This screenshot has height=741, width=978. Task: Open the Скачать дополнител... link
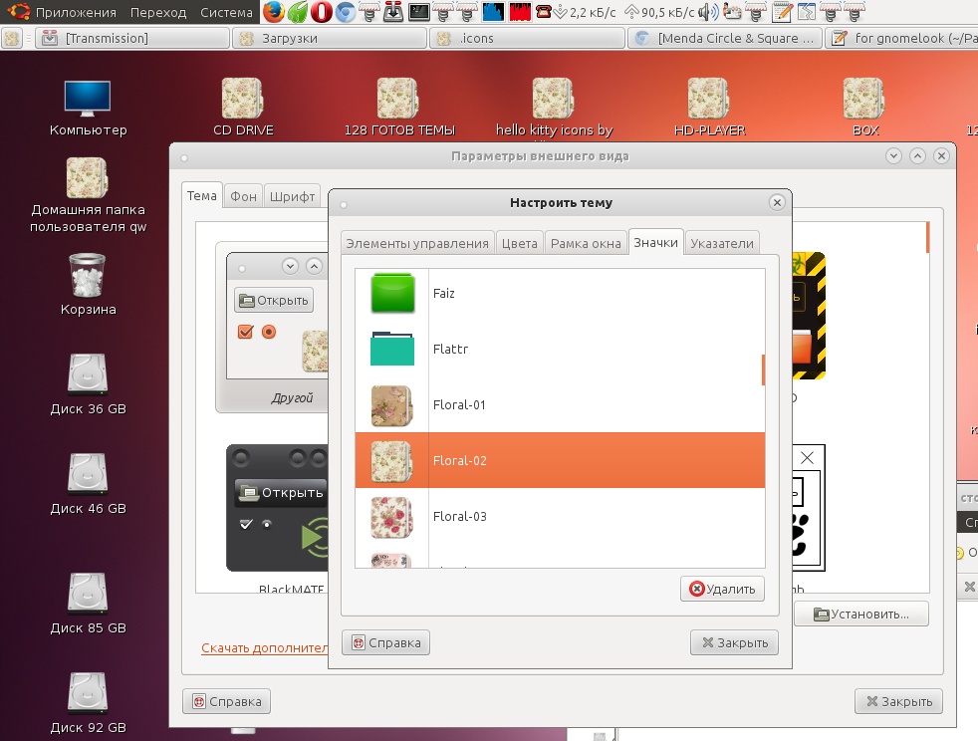point(265,648)
